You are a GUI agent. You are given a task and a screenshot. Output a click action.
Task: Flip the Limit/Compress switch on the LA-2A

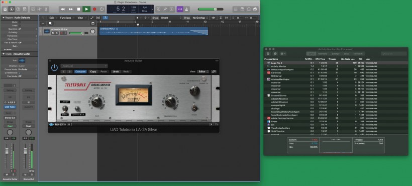click(64, 109)
